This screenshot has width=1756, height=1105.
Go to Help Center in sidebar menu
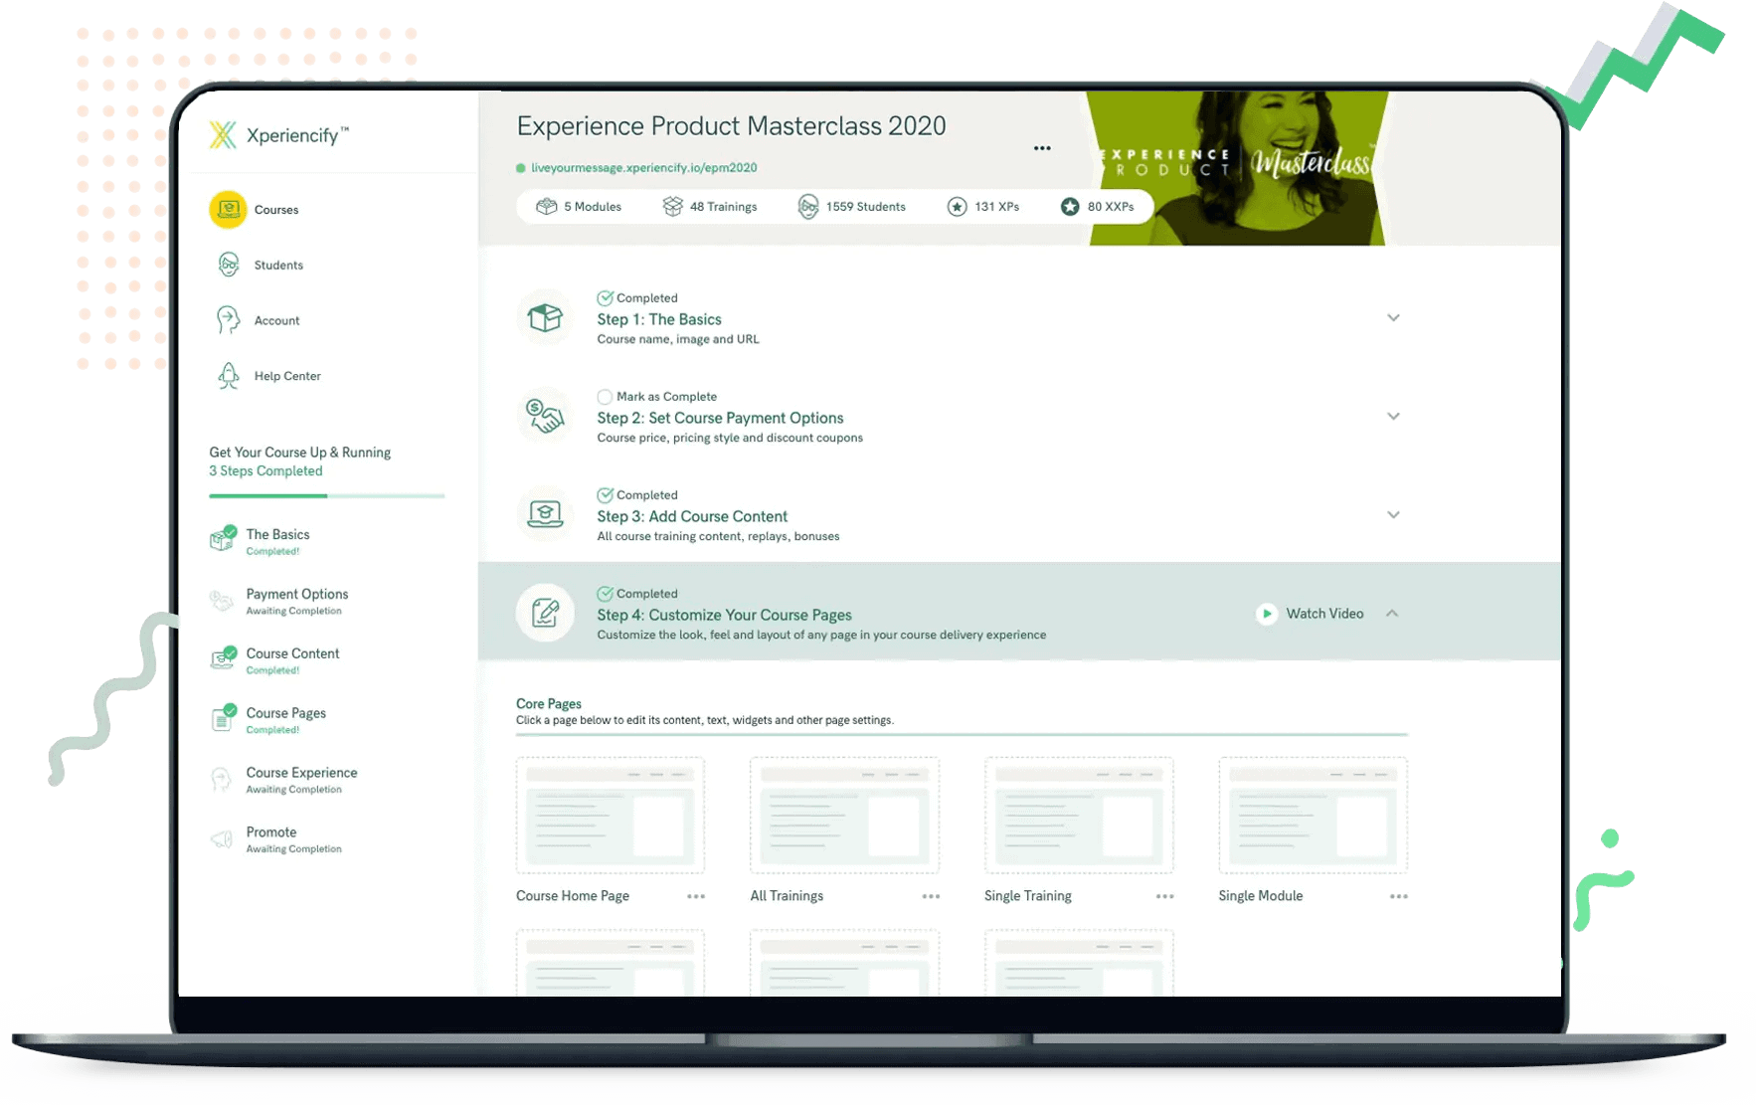(287, 376)
